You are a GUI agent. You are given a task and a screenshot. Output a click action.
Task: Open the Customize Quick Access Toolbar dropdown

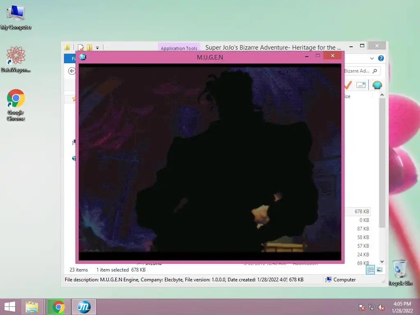98,48
